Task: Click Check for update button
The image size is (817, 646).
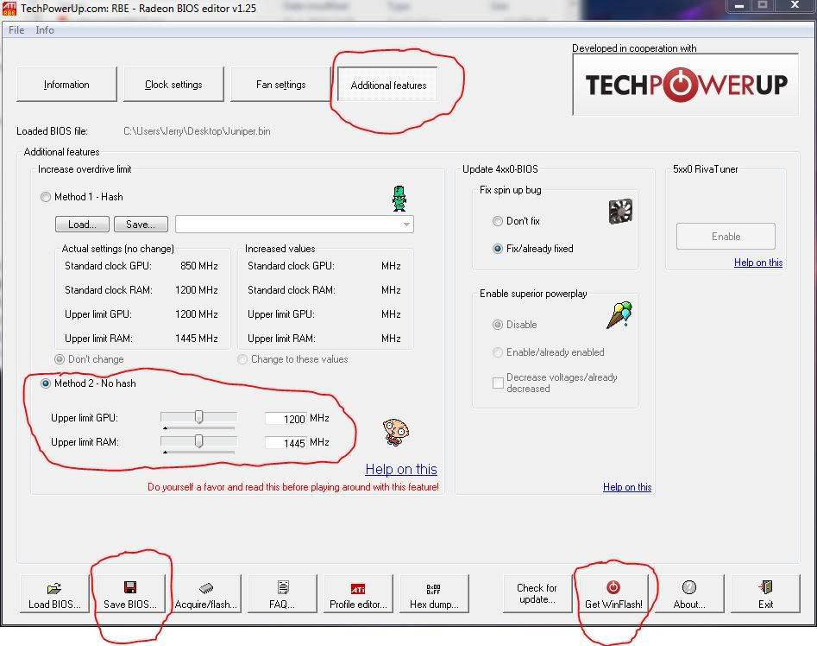Action: click(537, 594)
